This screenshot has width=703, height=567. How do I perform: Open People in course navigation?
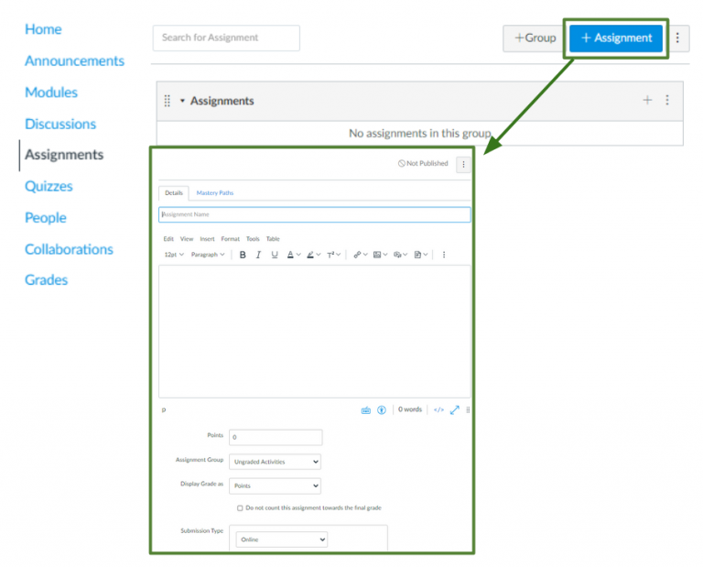pos(46,218)
